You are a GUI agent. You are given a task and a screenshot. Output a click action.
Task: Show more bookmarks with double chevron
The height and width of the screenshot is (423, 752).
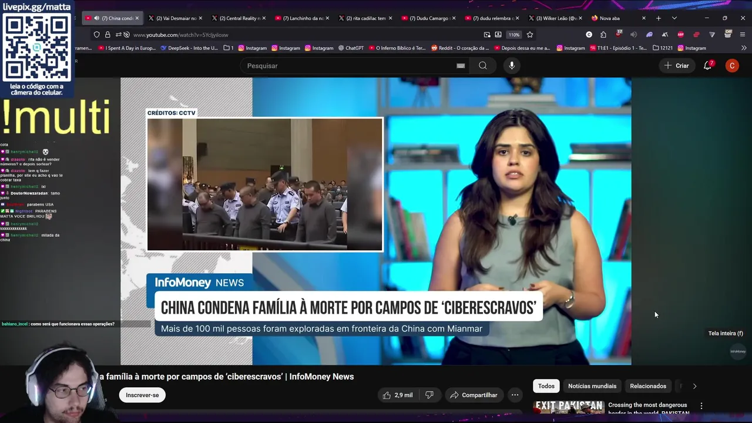click(x=745, y=48)
